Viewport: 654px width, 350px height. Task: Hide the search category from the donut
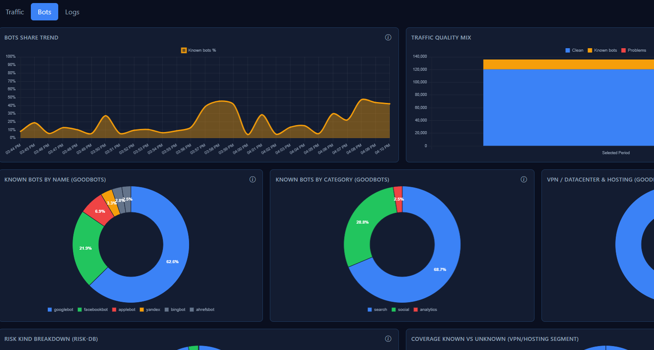[377, 309]
